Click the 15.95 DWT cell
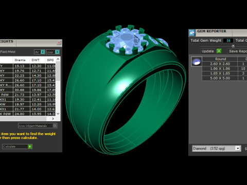This screenshot has height=185, width=247. pos(38,114)
